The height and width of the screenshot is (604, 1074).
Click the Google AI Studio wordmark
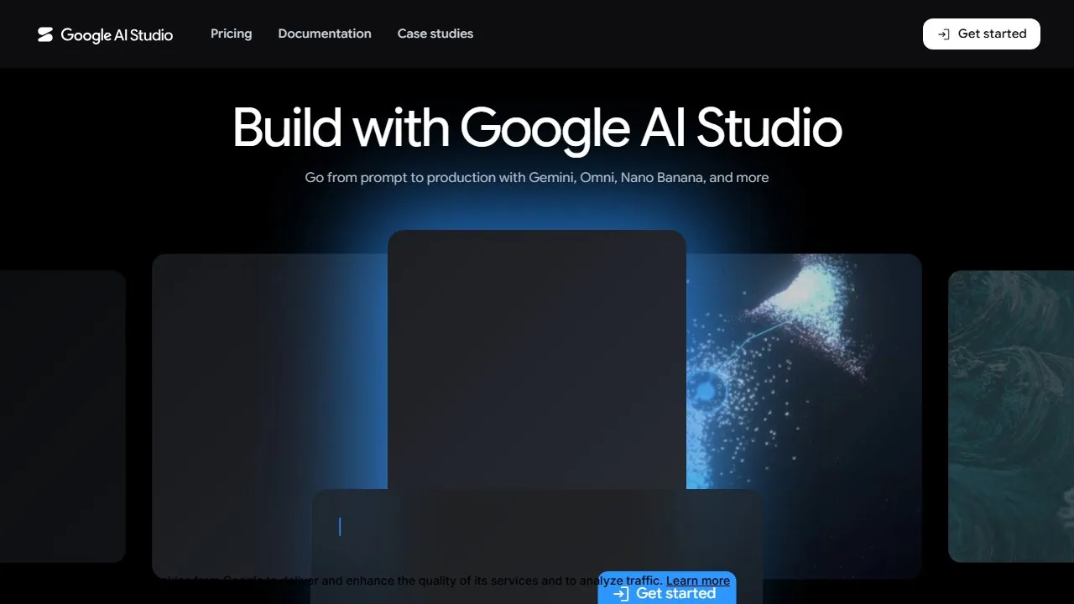coord(117,34)
